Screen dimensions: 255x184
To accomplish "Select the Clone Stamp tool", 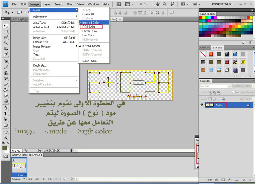I will click(6, 73).
